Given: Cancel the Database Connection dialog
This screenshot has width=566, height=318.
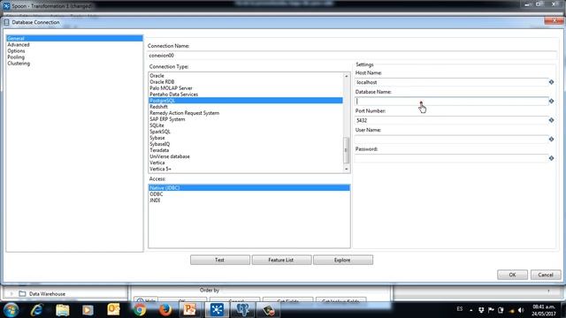Looking at the screenshot, I should (546, 275).
